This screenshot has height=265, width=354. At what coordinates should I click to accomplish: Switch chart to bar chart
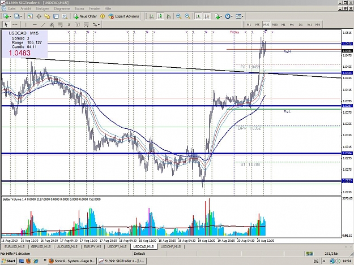pos(151,16)
